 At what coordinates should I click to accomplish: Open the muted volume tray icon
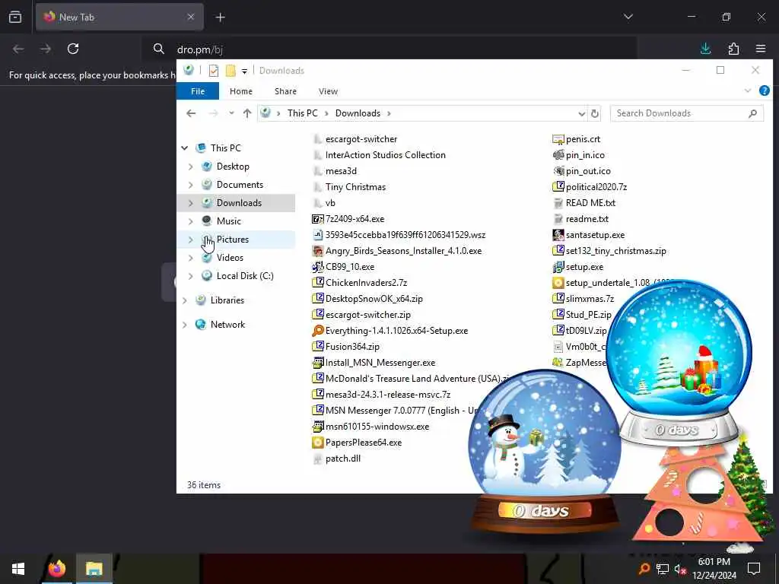tap(680, 570)
